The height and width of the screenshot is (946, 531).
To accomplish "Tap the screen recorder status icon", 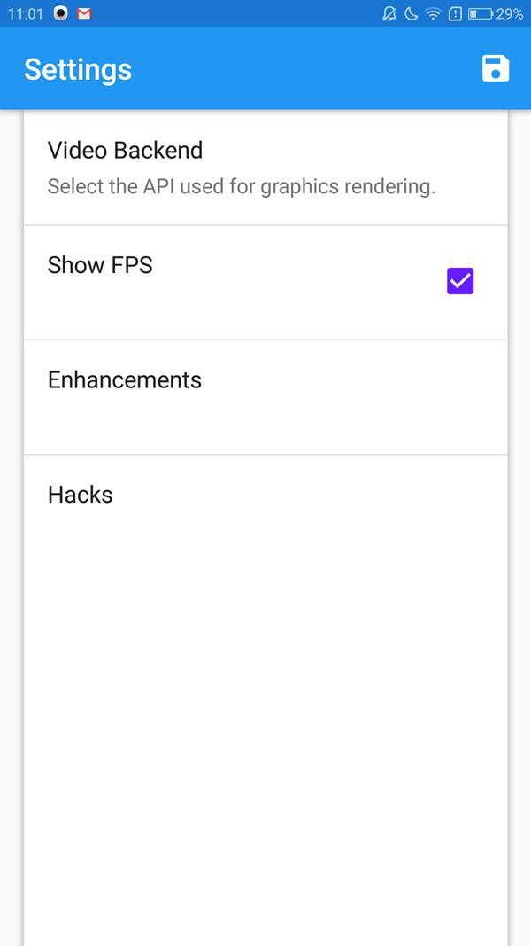I will coord(60,13).
